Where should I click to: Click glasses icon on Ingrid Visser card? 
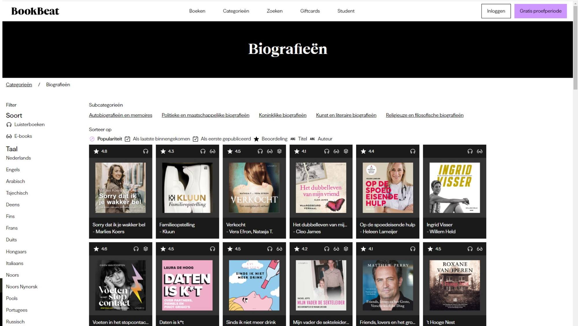tap(479, 151)
